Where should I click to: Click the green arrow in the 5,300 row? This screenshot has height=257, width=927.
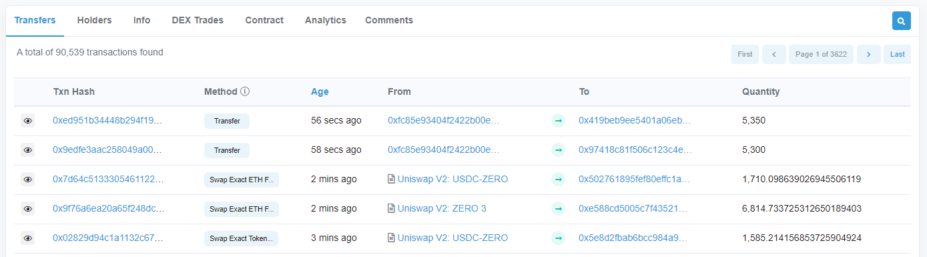click(558, 150)
